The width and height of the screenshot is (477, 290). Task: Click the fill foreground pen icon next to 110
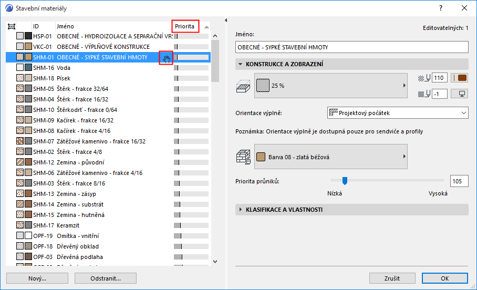click(424, 78)
